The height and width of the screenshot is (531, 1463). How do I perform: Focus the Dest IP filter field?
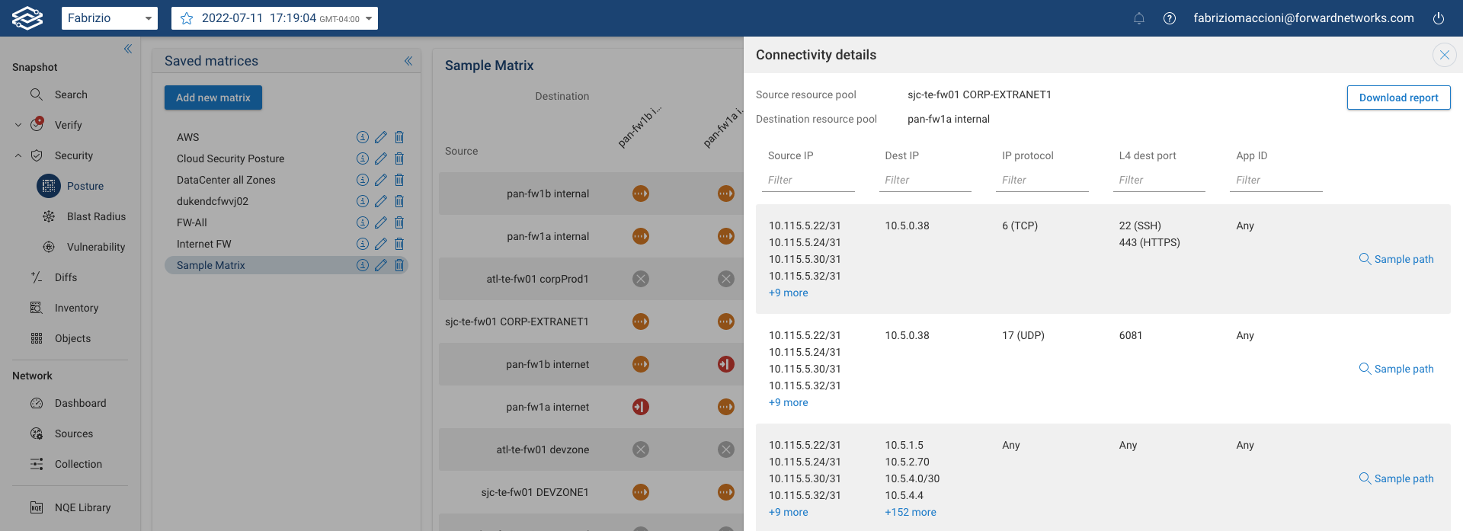pyautogui.click(x=925, y=180)
